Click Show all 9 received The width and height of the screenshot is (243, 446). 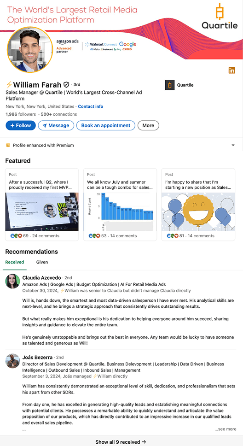pyautogui.click(x=121, y=442)
